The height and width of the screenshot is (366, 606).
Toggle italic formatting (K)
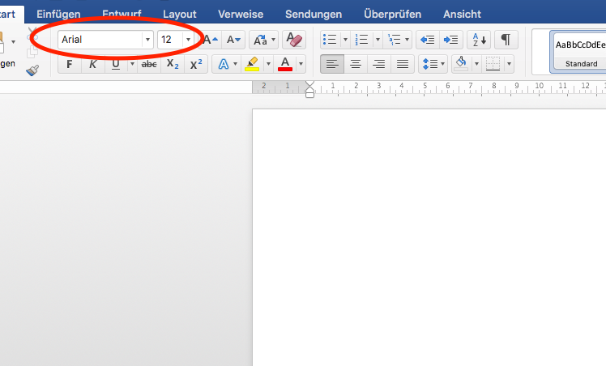(x=92, y=64)
